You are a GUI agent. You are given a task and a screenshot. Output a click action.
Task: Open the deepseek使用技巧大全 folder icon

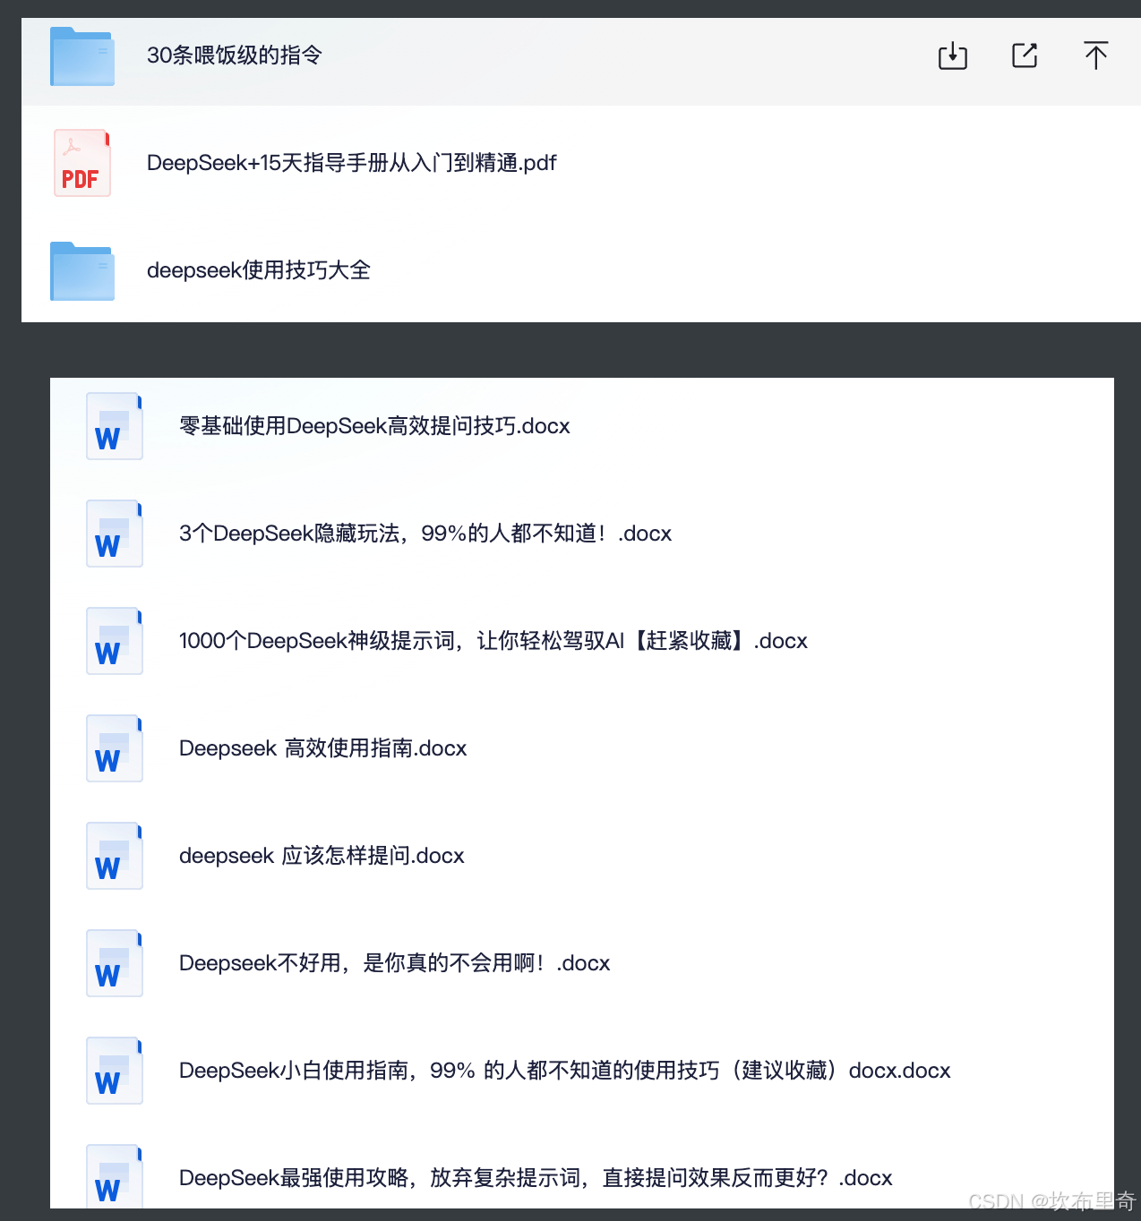(x=82, y=271)
